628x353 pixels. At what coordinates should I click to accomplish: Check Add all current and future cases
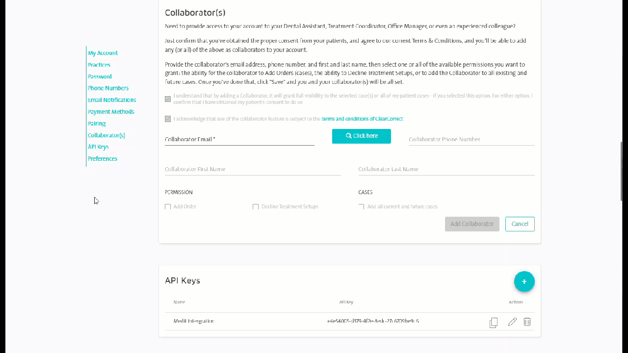(x=361, y=207)
